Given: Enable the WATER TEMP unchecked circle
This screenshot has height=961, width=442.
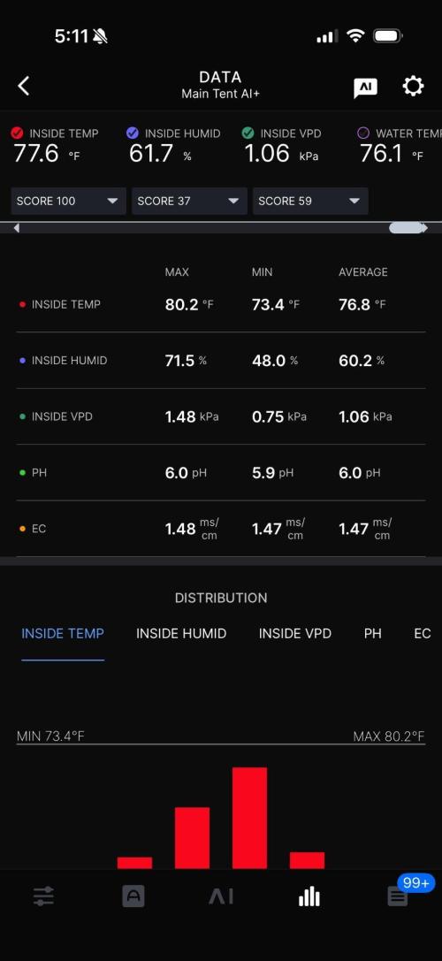Looking at the screenshot, I should [363, 133].
